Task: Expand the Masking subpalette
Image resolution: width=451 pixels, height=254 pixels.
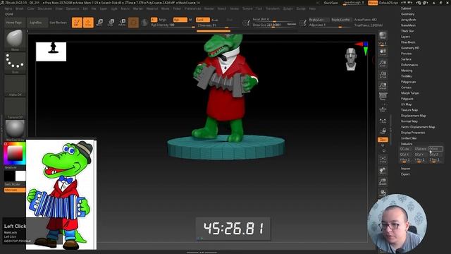Action: (x=407, y=71)
